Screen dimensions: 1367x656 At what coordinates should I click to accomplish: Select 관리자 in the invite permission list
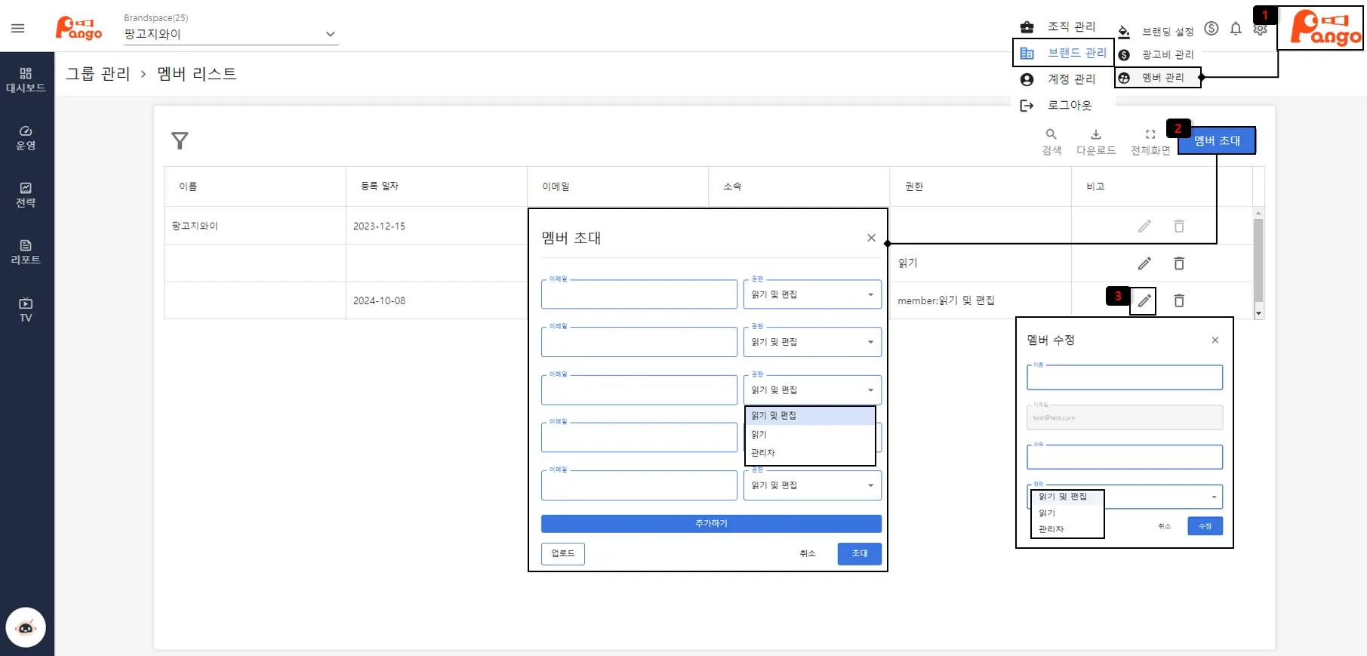tap(763, 453)
